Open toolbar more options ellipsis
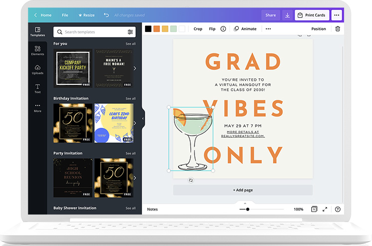Screen dimensions: 372x246 (x=268, y=29)
